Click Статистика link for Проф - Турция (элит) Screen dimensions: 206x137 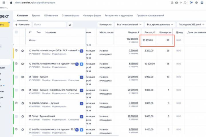pyautogui.click(x=74, y=120)
